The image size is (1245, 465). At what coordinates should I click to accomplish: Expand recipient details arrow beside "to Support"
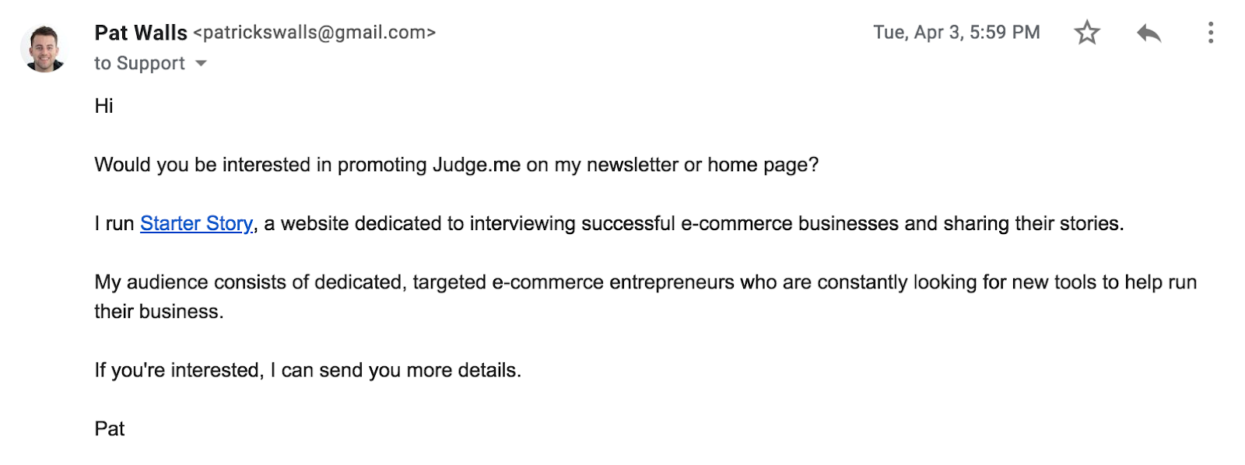(x=201, y=63)
